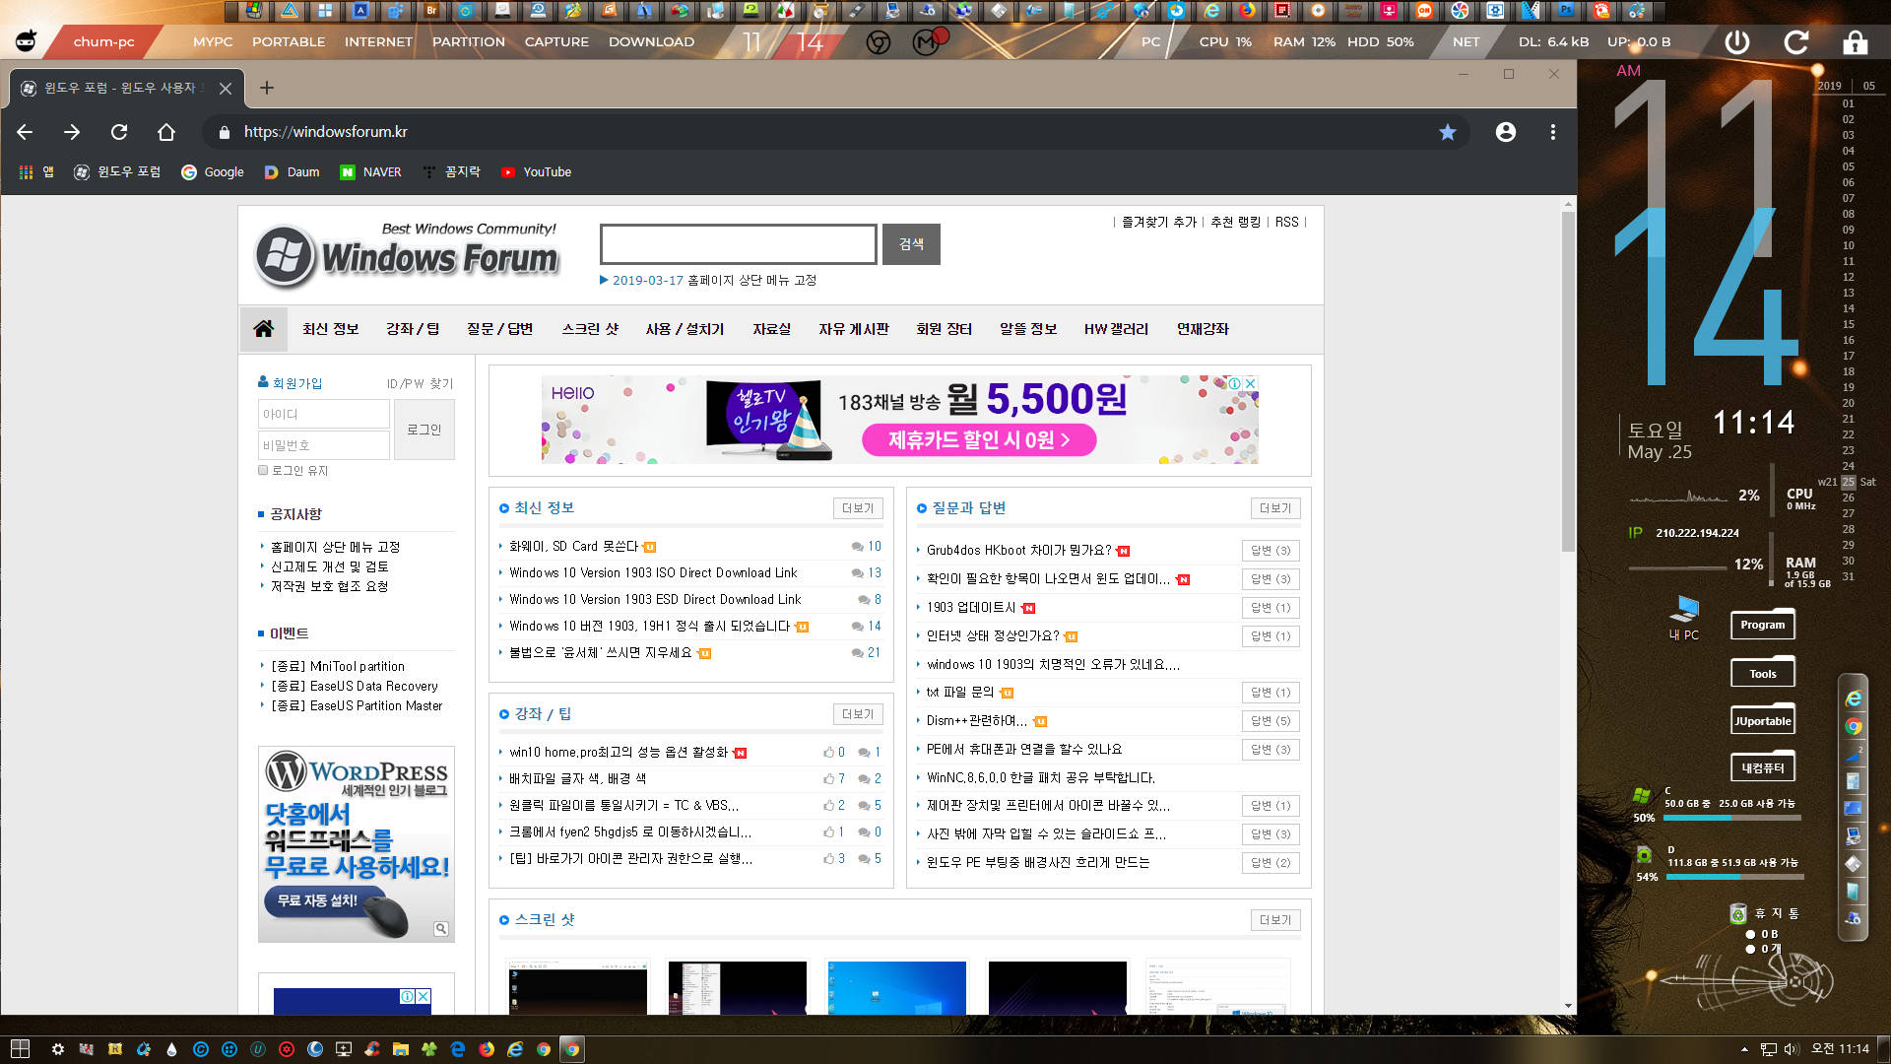Open the 최신 정보 menu
The height and width of the screenshot is (1064, 1891).
331,329
